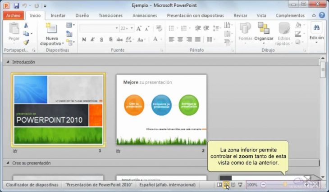Open the Copy dropdown arrow
This screenshot has width=329, height=192.
pos(32,34)
